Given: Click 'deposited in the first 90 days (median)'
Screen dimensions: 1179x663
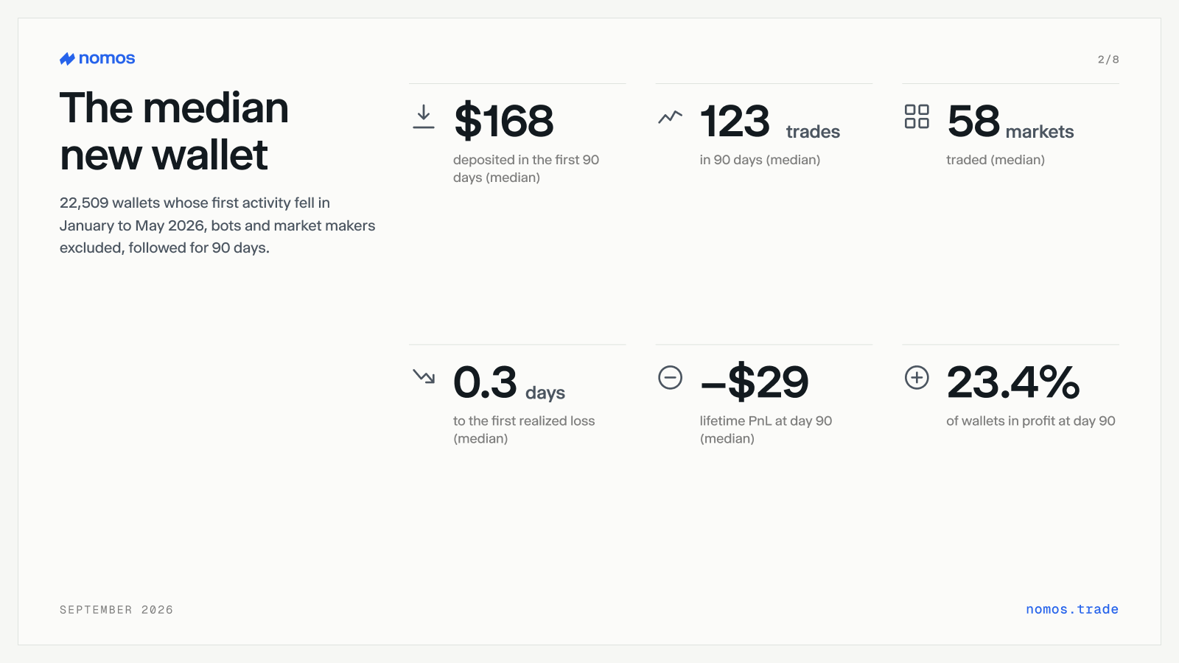Looking at the screenshot, I should coord(526,169).
